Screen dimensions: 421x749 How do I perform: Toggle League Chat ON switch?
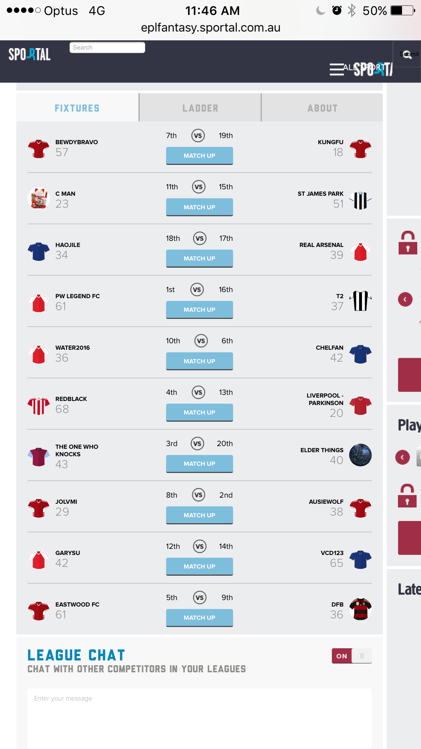point(352,656)
